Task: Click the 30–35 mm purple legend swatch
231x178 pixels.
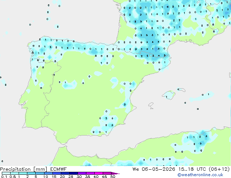Action: tap(82, 173)
